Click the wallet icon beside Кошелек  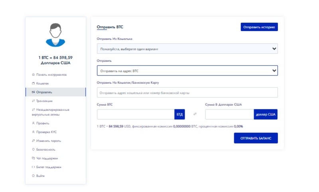tap(33, 83)
